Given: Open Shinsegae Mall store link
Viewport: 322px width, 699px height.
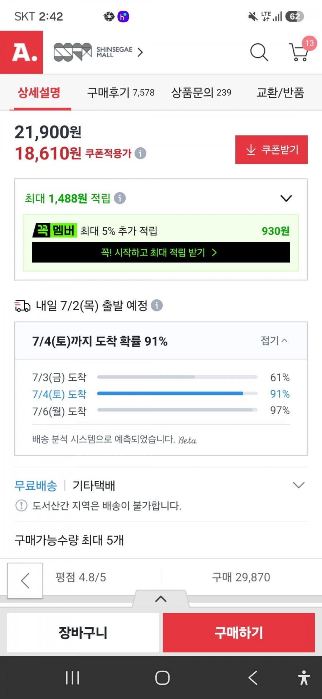Looking at the screenshot, I should tap(98, 52).
